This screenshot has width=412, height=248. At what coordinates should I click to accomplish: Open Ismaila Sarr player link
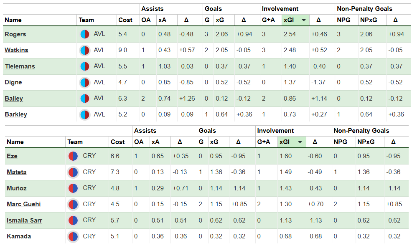click(24, 220)
